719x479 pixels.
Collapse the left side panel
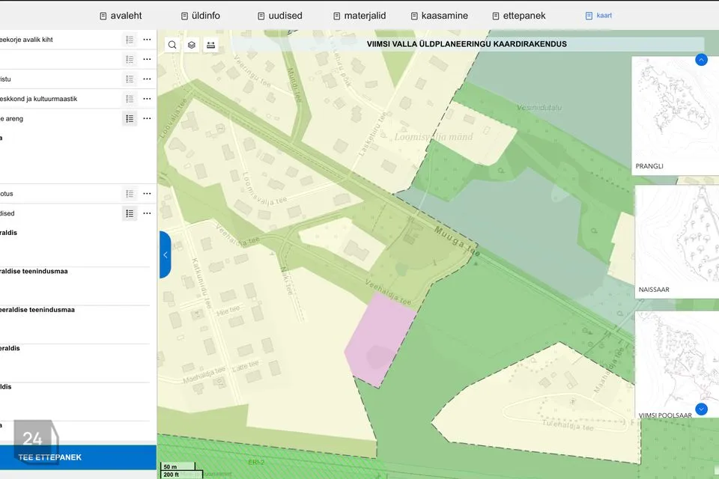pos(165,255)
